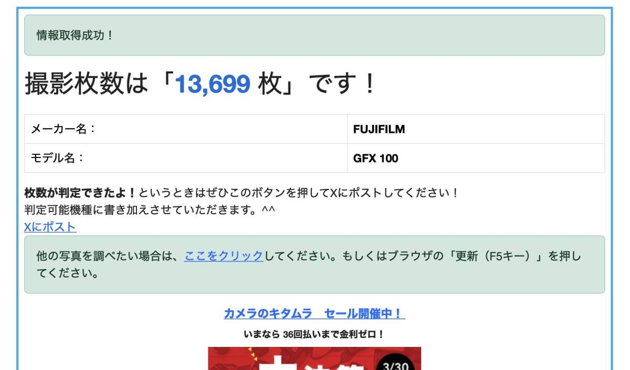Click the 判定可能機種に書き加え sentence
Viewport: 630px width, 370px height.
click(x=150, y=210)
